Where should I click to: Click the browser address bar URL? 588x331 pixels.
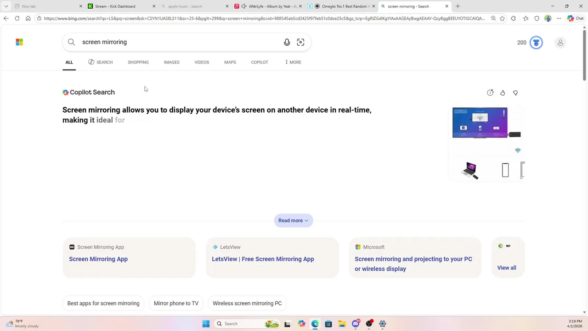click(264, 18)
